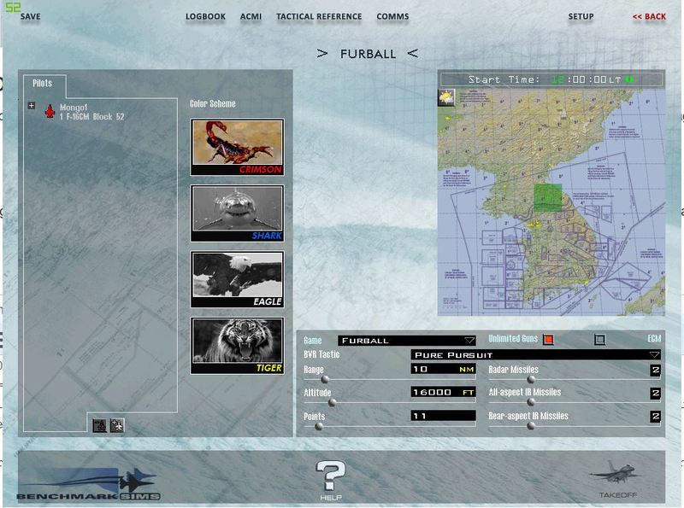This screenshot has height=508, width=684.
Task: Click the Points value field showing 11
Action: (443, 416)
